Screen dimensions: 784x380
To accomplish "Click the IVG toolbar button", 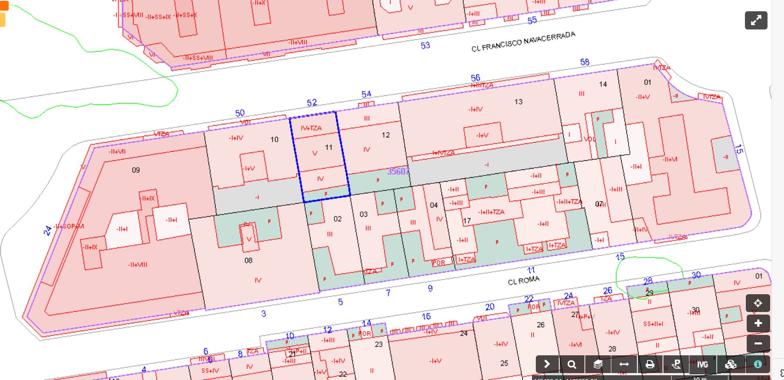I will 702,364.
